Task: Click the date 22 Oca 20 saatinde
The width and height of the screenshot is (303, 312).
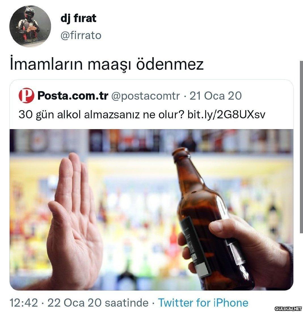Action: pos(98,303)
